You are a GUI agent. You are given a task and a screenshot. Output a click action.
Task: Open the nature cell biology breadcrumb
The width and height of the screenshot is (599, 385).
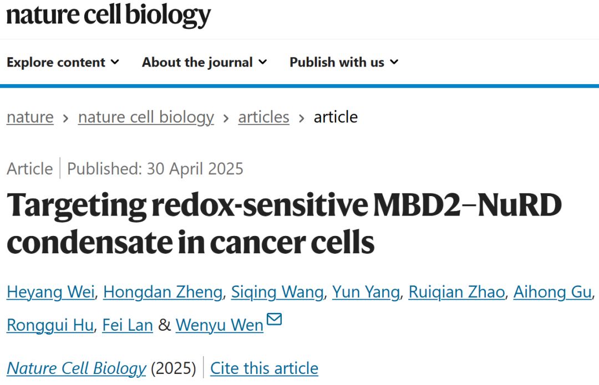click(x=146, y=117)
